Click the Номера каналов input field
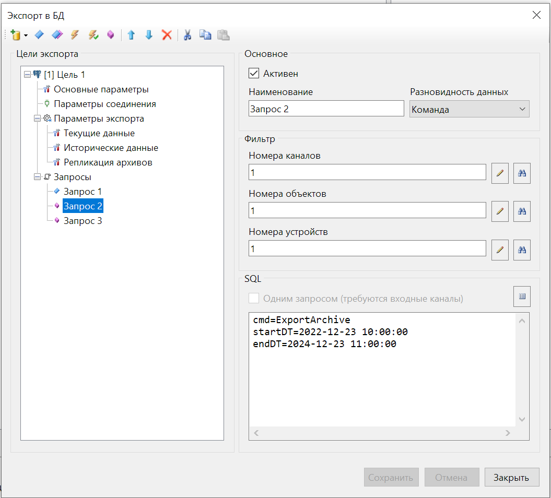 click(367, 172)
